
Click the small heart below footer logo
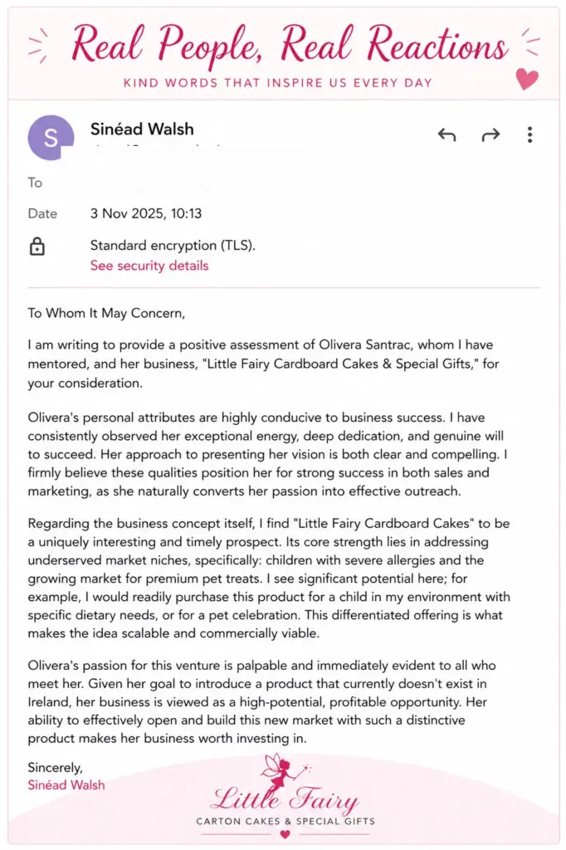pos(285,834)
